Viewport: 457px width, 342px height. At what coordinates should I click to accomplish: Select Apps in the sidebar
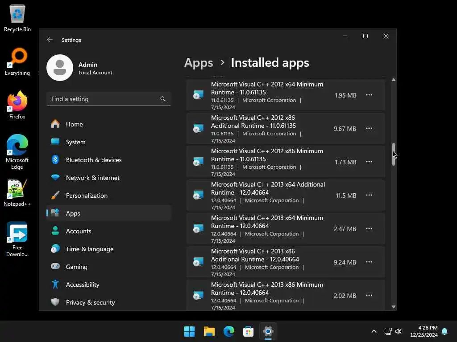(x=108, y=213)
